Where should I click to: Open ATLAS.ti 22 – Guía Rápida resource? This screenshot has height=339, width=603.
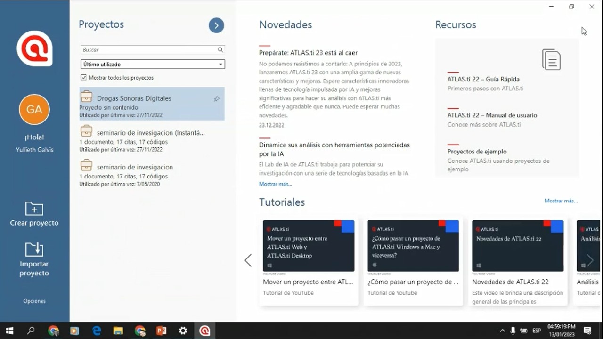pyautogui.click(x=483, y=79)
